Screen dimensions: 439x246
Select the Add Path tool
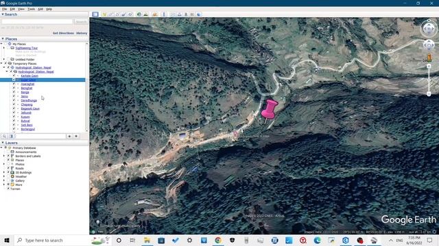coord(117,14)
